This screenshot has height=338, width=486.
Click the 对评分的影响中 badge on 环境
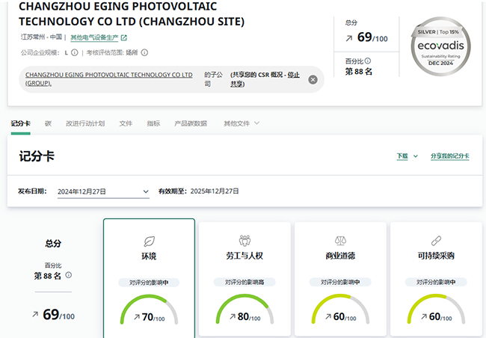(x=149, y=283)
